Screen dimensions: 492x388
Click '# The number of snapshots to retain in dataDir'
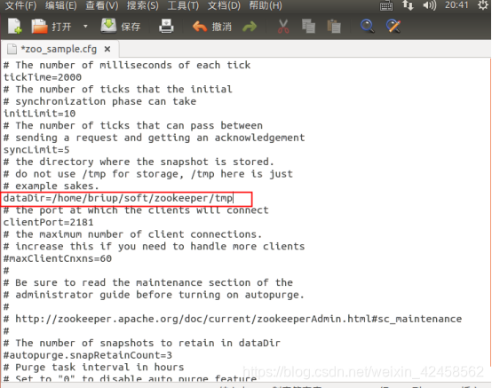(141, 343)
